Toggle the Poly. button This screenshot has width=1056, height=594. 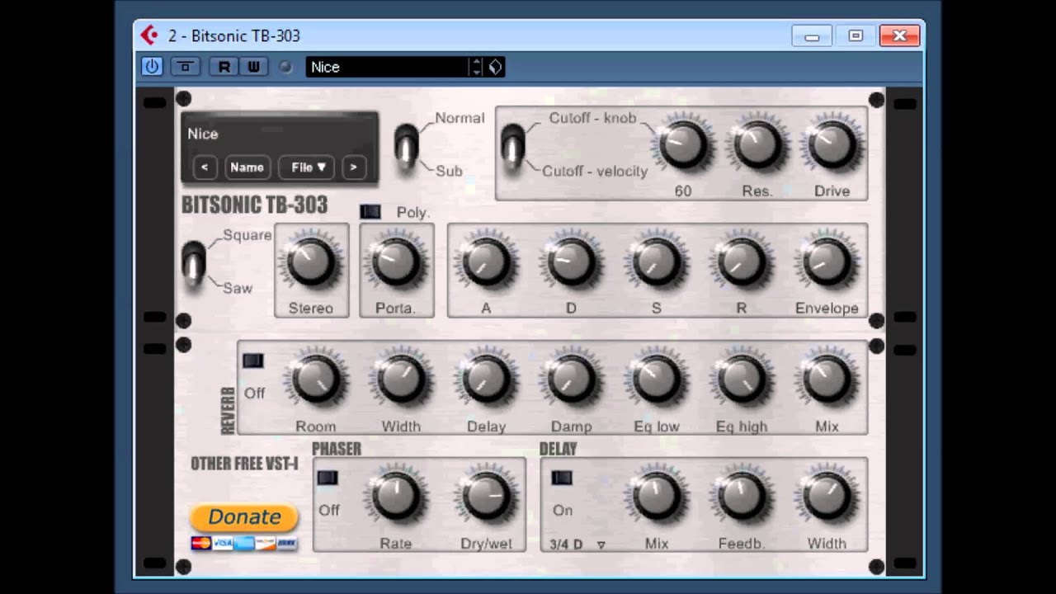(x=370, y=212)
